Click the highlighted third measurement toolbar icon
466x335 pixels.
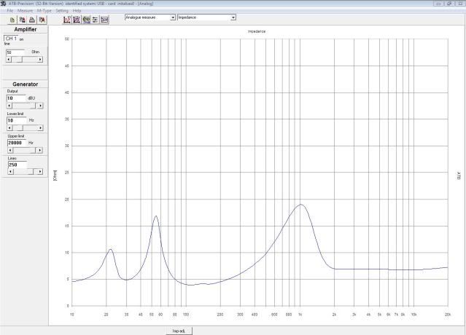coord(86,20)
